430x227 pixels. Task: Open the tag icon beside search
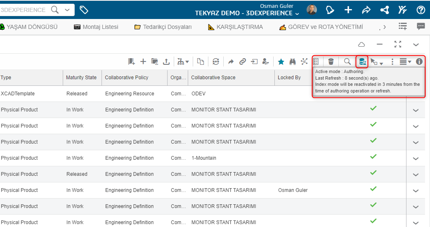click(x=84, y=10)
